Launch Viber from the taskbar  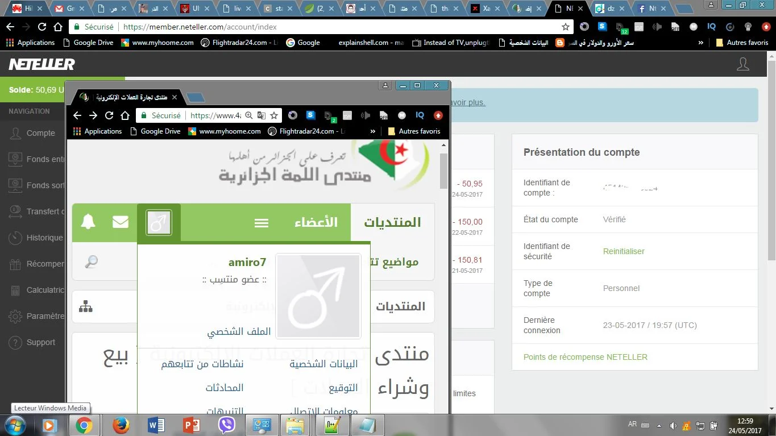point(227,425)
